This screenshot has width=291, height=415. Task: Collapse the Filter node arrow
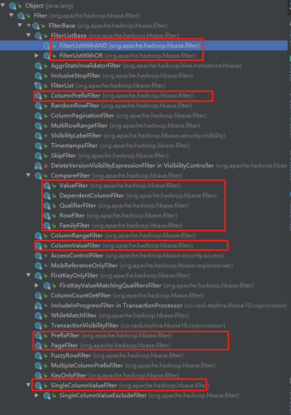pyautogui.click(x=11, y=15)
